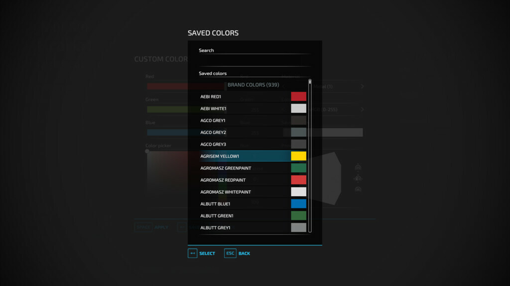The height and width of the screenshot is (286, 510).
Task: Click the enter-key icon beside SELECT
Action: (192, 253)
